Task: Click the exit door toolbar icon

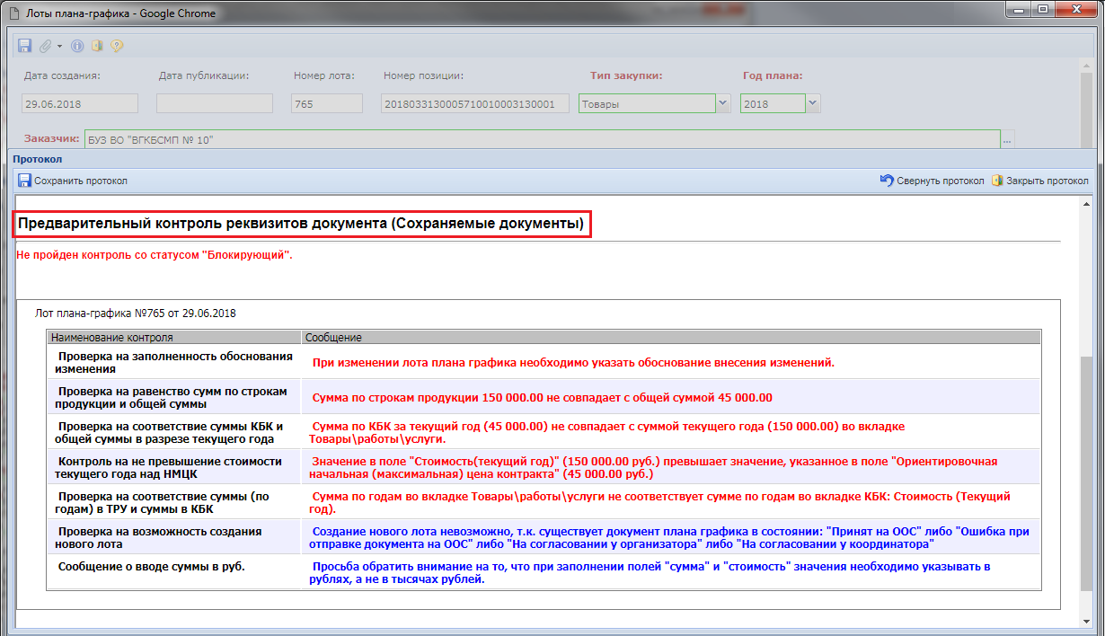Action: tap(97, 46)
